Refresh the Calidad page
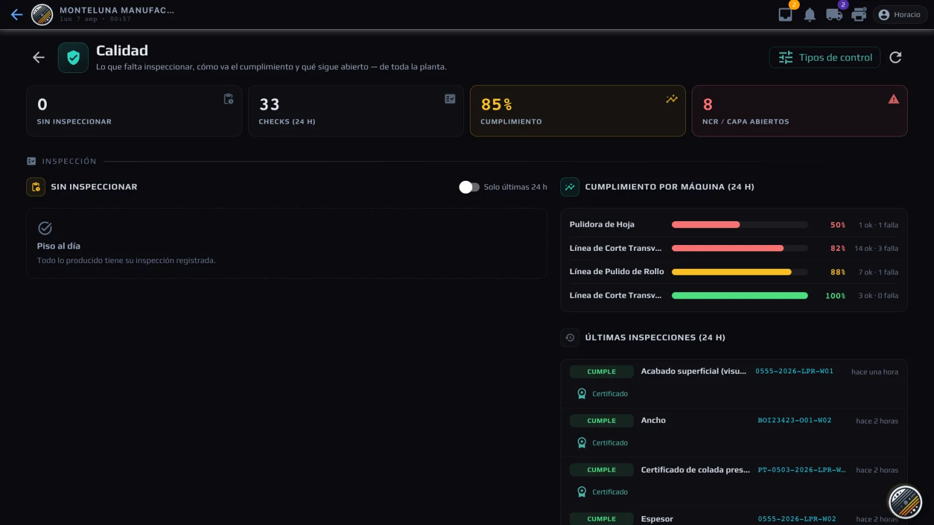The width and height of the screenshot is (934, 525). (x=895, y=57)
